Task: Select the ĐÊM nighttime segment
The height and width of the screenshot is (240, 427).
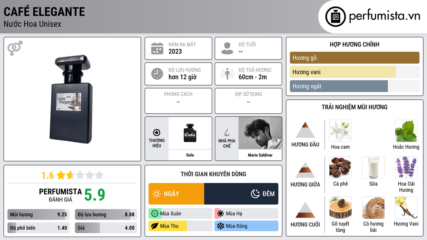Action: [241, 194]
